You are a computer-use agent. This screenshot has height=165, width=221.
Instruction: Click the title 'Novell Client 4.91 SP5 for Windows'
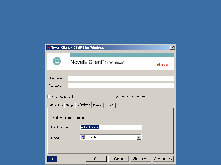tap(77, 48)
